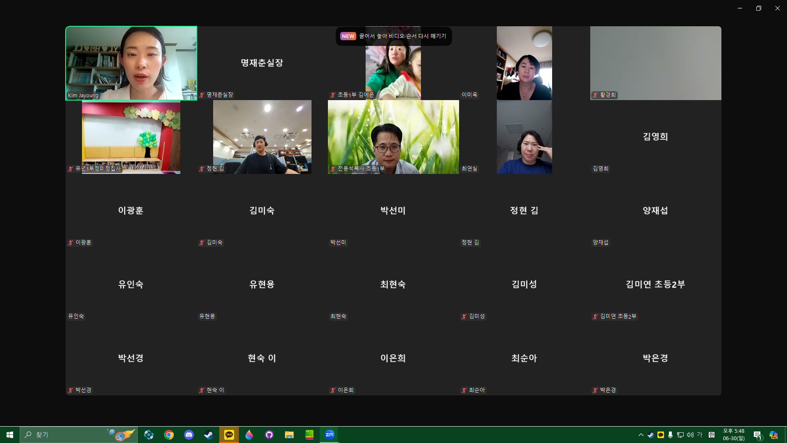This screenshot has width=787, height=443.
Task: Select the 황경희 gray video tile
Action: (x=656, y=63)
